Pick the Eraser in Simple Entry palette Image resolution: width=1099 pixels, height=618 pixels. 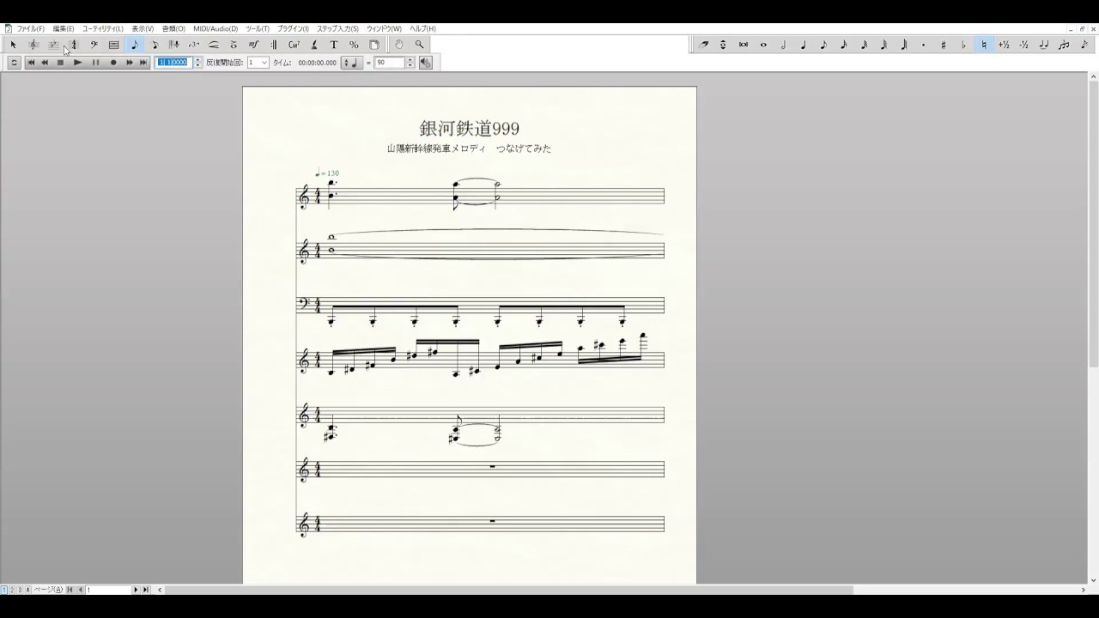pyautogui.click(x=703, y=45)
